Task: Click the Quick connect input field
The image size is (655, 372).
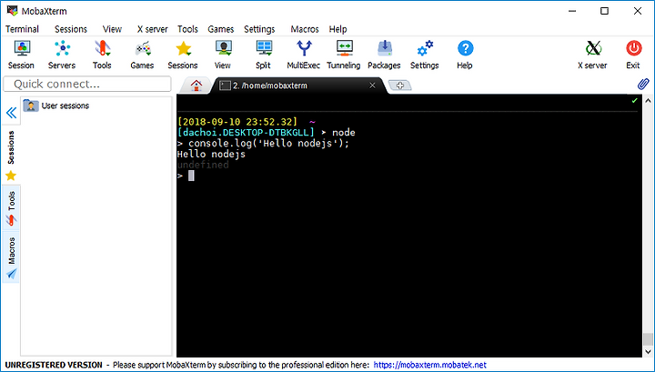Action: [x=87, y=84]
